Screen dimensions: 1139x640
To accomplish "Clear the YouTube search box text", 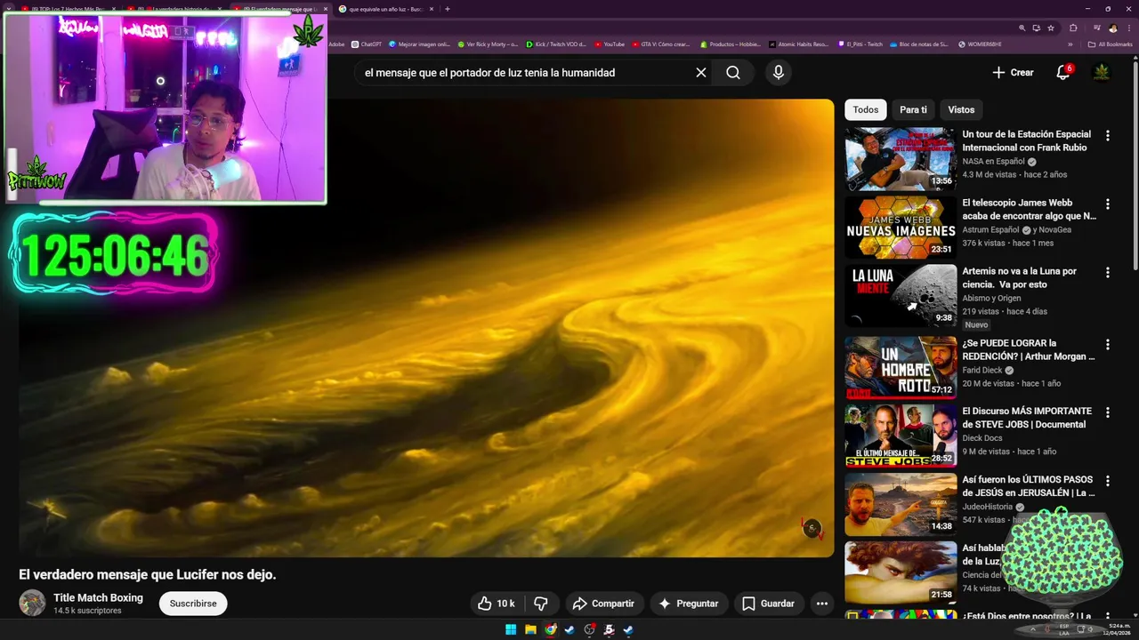I will pos(701,73).
